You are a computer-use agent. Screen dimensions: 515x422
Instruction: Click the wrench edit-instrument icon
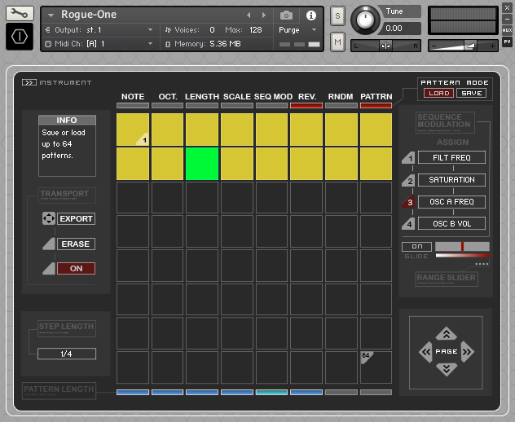pyautogui.click(x=19, y=14)
